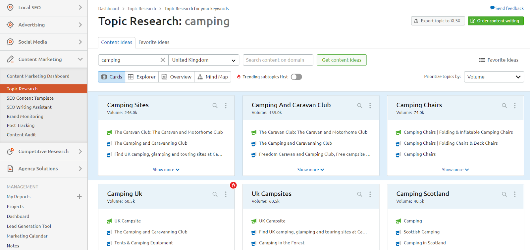Click headline 'Camping in the Forest'
This screenshot has height=250, width=530.
[x=282, y=243]
